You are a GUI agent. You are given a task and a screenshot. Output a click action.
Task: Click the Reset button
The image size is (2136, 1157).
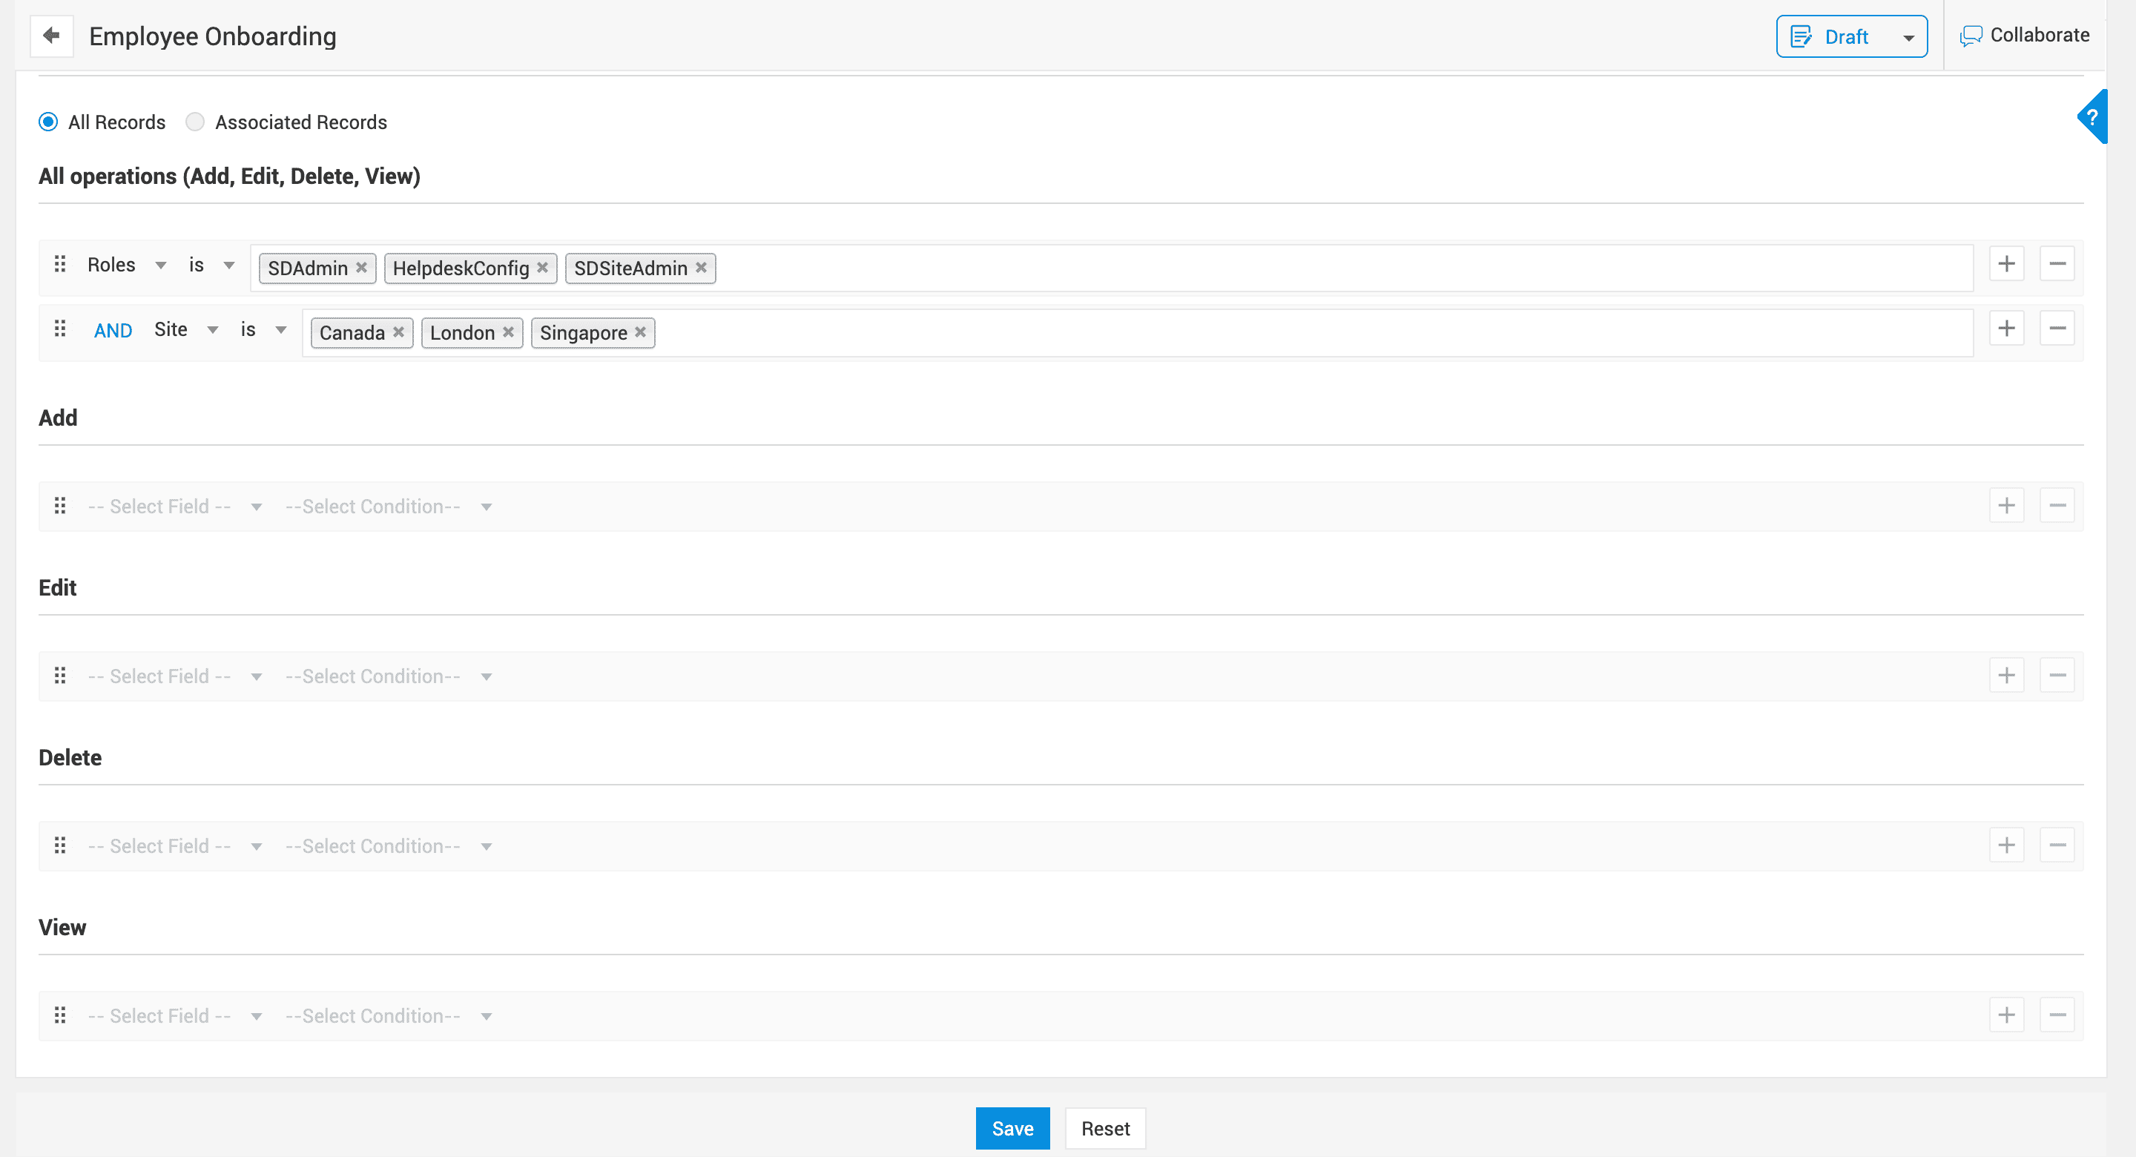tap(1104, 1127)
